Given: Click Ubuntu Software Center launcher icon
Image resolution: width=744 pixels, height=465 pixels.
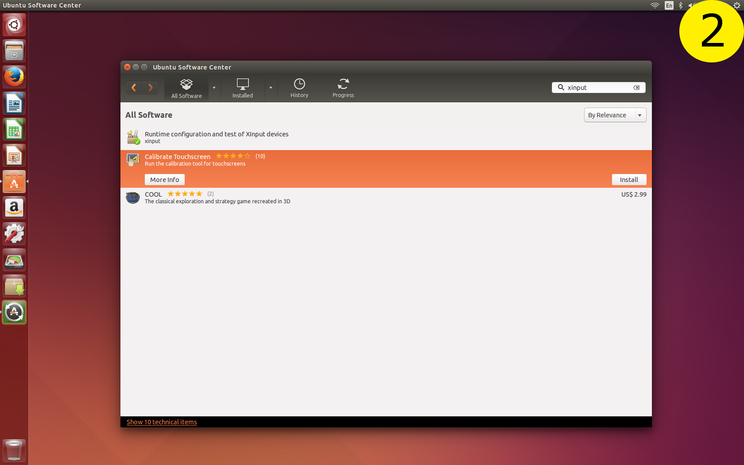Looking at the screenshot, I should pos(14,182).
